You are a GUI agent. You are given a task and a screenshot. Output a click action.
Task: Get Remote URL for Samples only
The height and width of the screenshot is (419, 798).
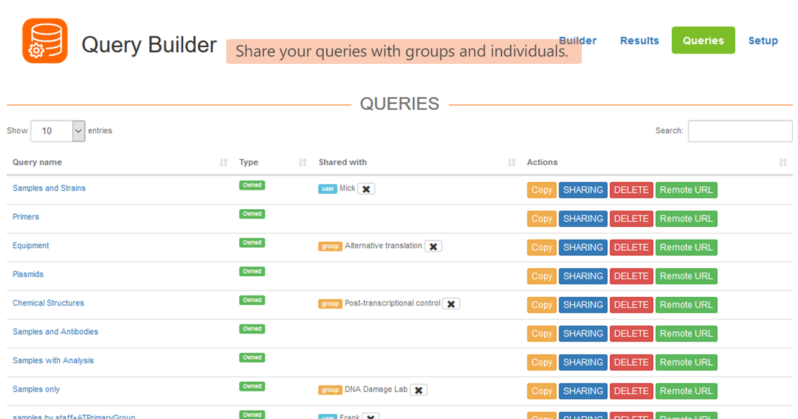[686, 391]
